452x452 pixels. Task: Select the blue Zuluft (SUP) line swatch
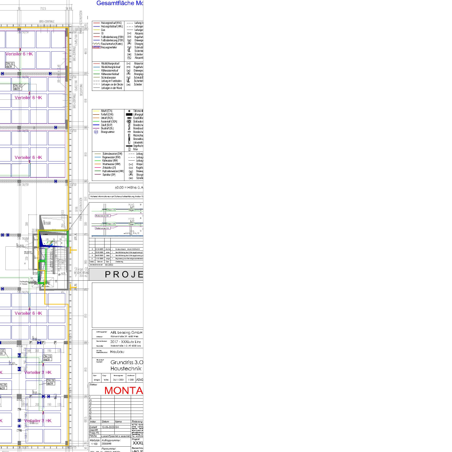(x=96, y=125)
